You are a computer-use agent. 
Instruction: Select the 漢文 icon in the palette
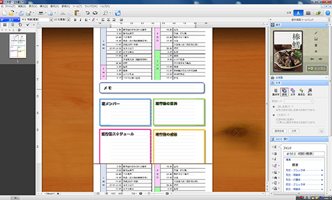[x=310, y=92]
